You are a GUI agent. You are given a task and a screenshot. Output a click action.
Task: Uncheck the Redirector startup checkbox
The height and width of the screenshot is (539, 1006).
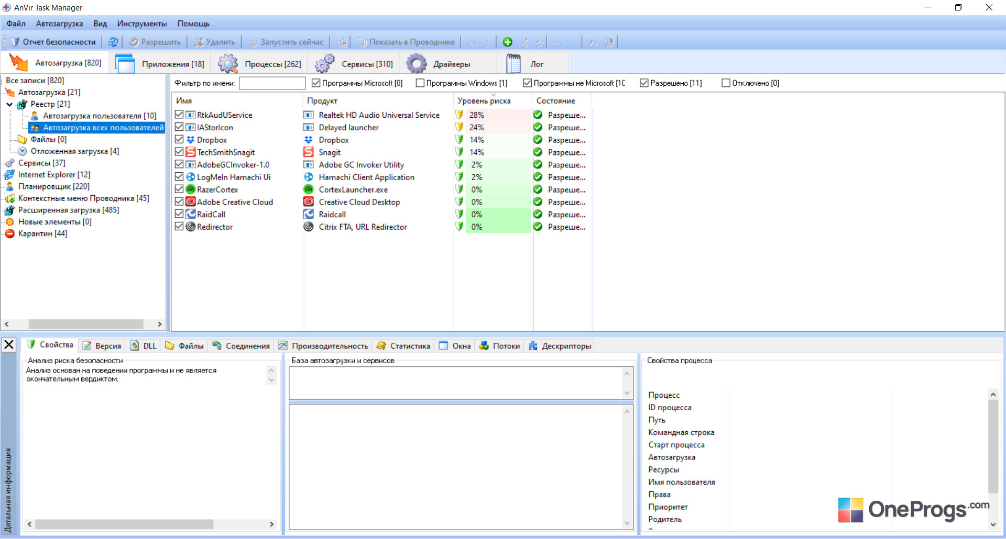pos(179,227)
